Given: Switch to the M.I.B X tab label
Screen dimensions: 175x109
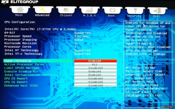Looking at the screenshot, I should tap(89, 15).
